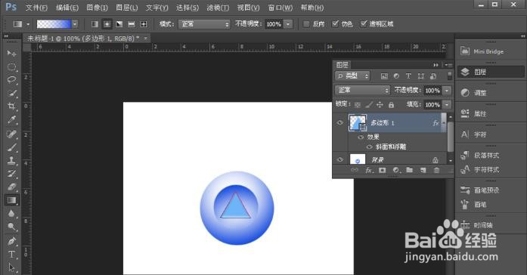Select the Crop tool
This screenshot has width=527, height=275.
coord(11,107)
